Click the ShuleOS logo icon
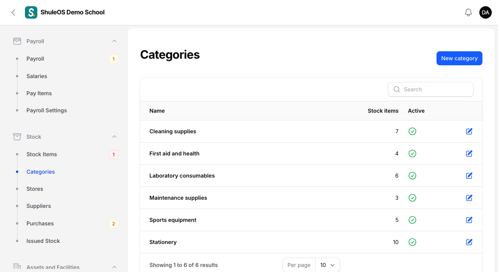The width and height of the screenshot is (498, 272). tap(31, 12)
